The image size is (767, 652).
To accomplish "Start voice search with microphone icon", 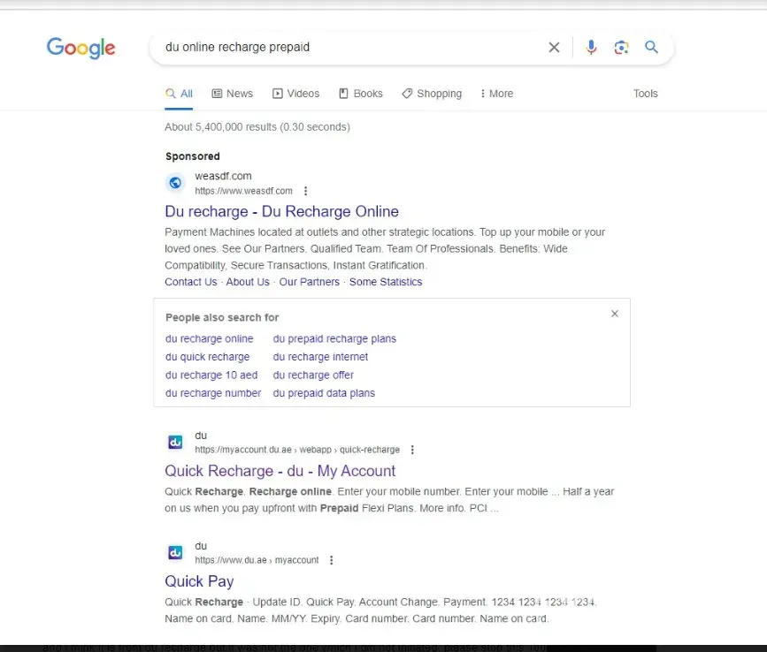I will click(x=591, y=48).
